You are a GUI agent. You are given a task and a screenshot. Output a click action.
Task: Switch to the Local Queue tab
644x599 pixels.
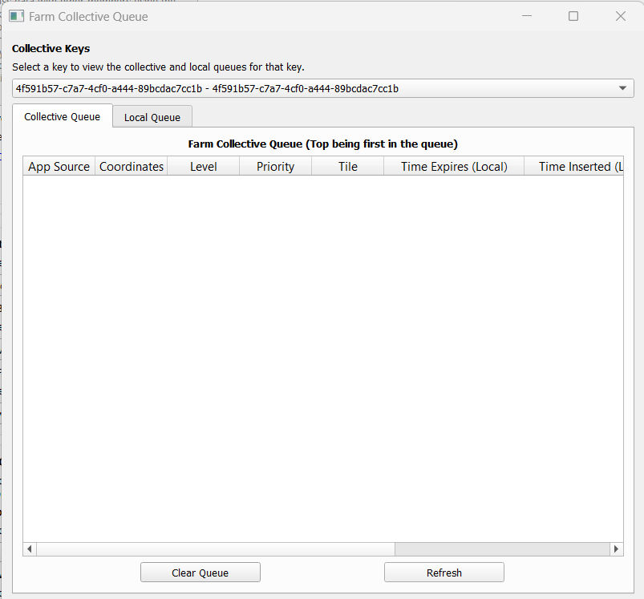point(152,117)
